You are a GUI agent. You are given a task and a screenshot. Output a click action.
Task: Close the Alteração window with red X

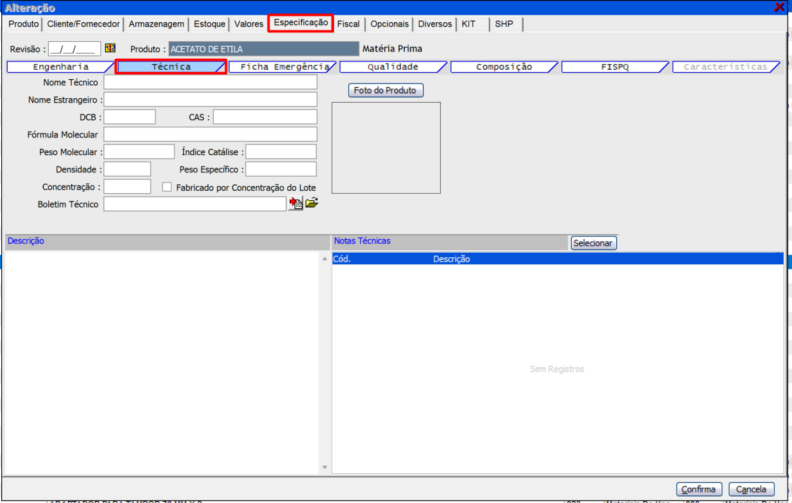(x=779, y=8)
